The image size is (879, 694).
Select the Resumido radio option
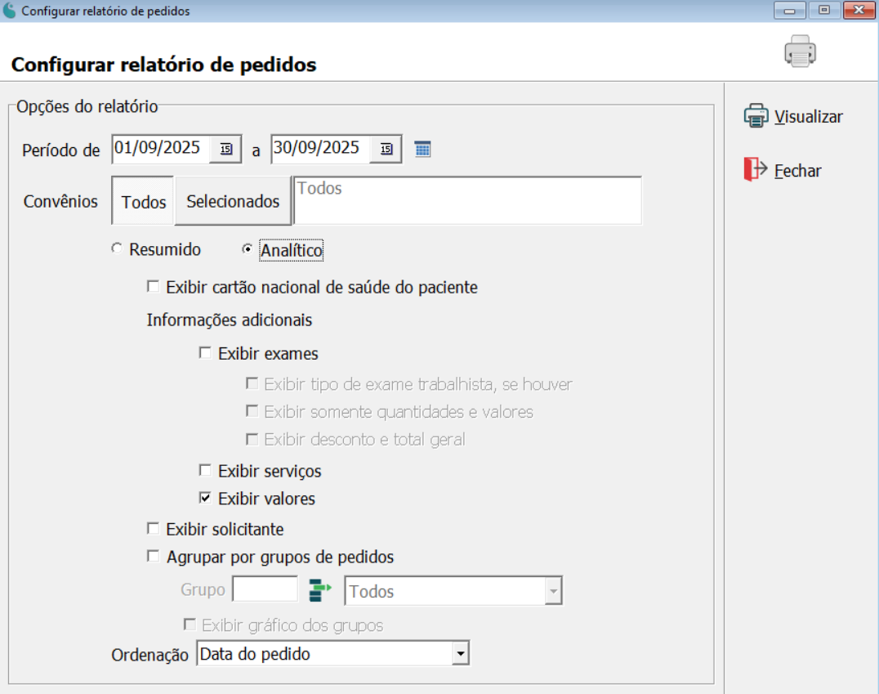coord(117,248)
